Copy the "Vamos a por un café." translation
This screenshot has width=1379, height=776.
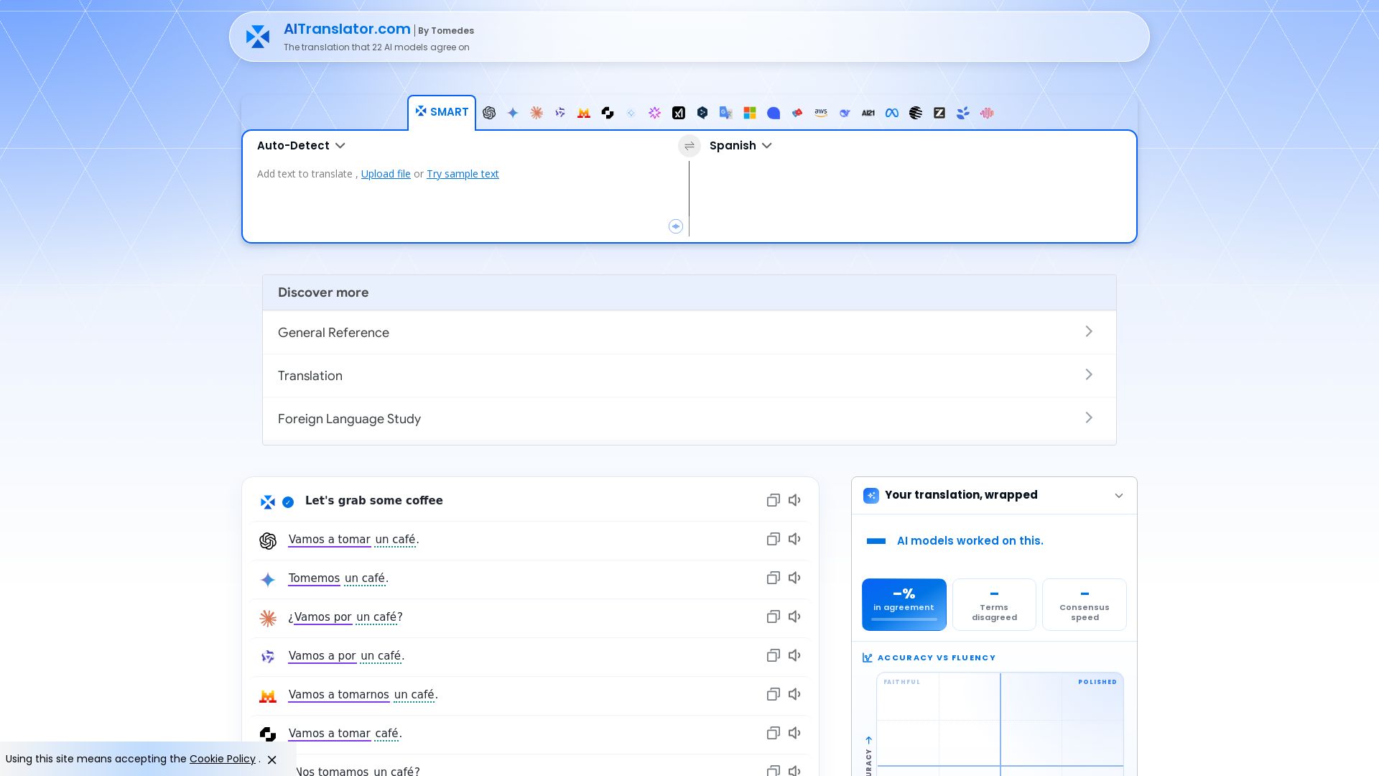(x=774, y=656)
